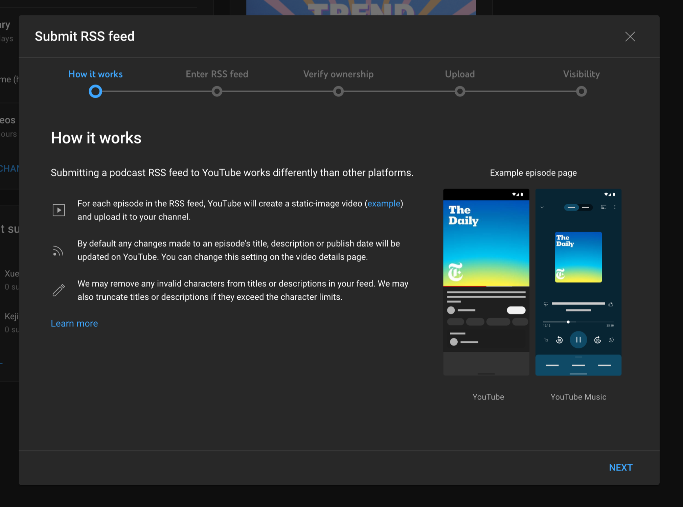Close the Submit RSS feed dialog
683x507 pixels.
click(x=630, y=37)
